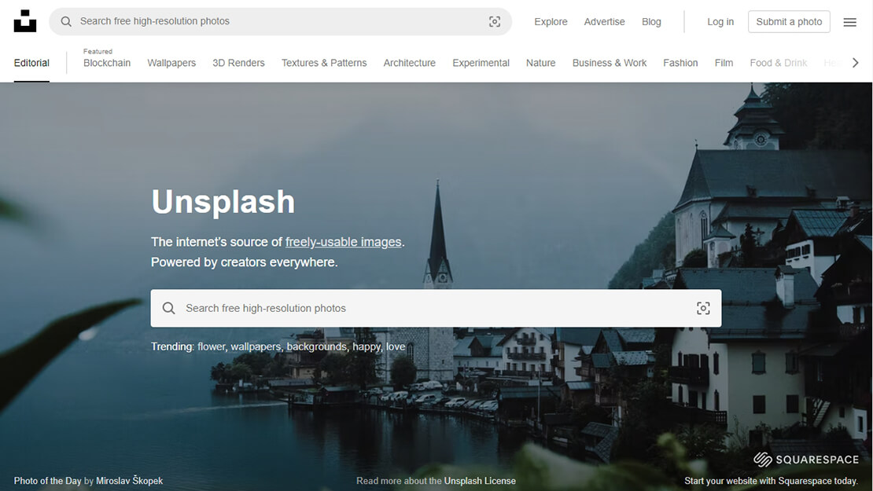
Task: Click Log in
Action: click(720, 22)
